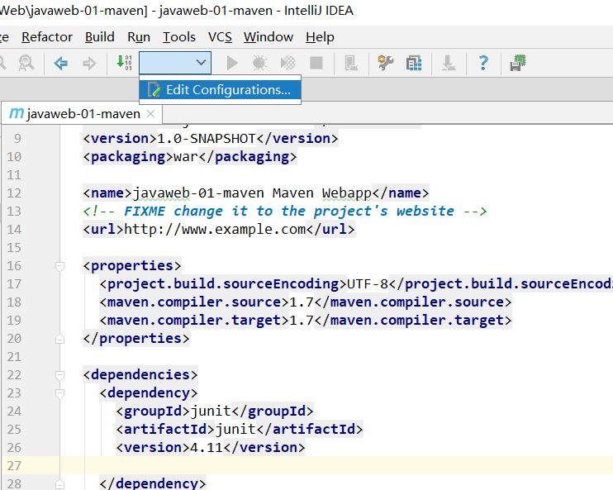Click line number 12 in gutter
Screen dimensions: 613x490
14,193
